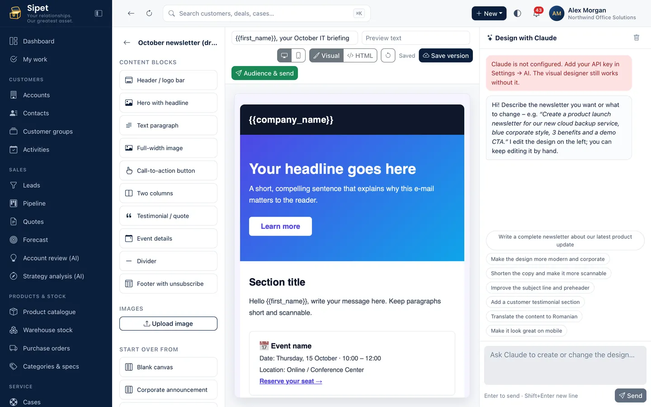Image resolution: width=651 pixels, height=407 pixels.
Task: Click Save version
Action: click(x=446, y=56)
